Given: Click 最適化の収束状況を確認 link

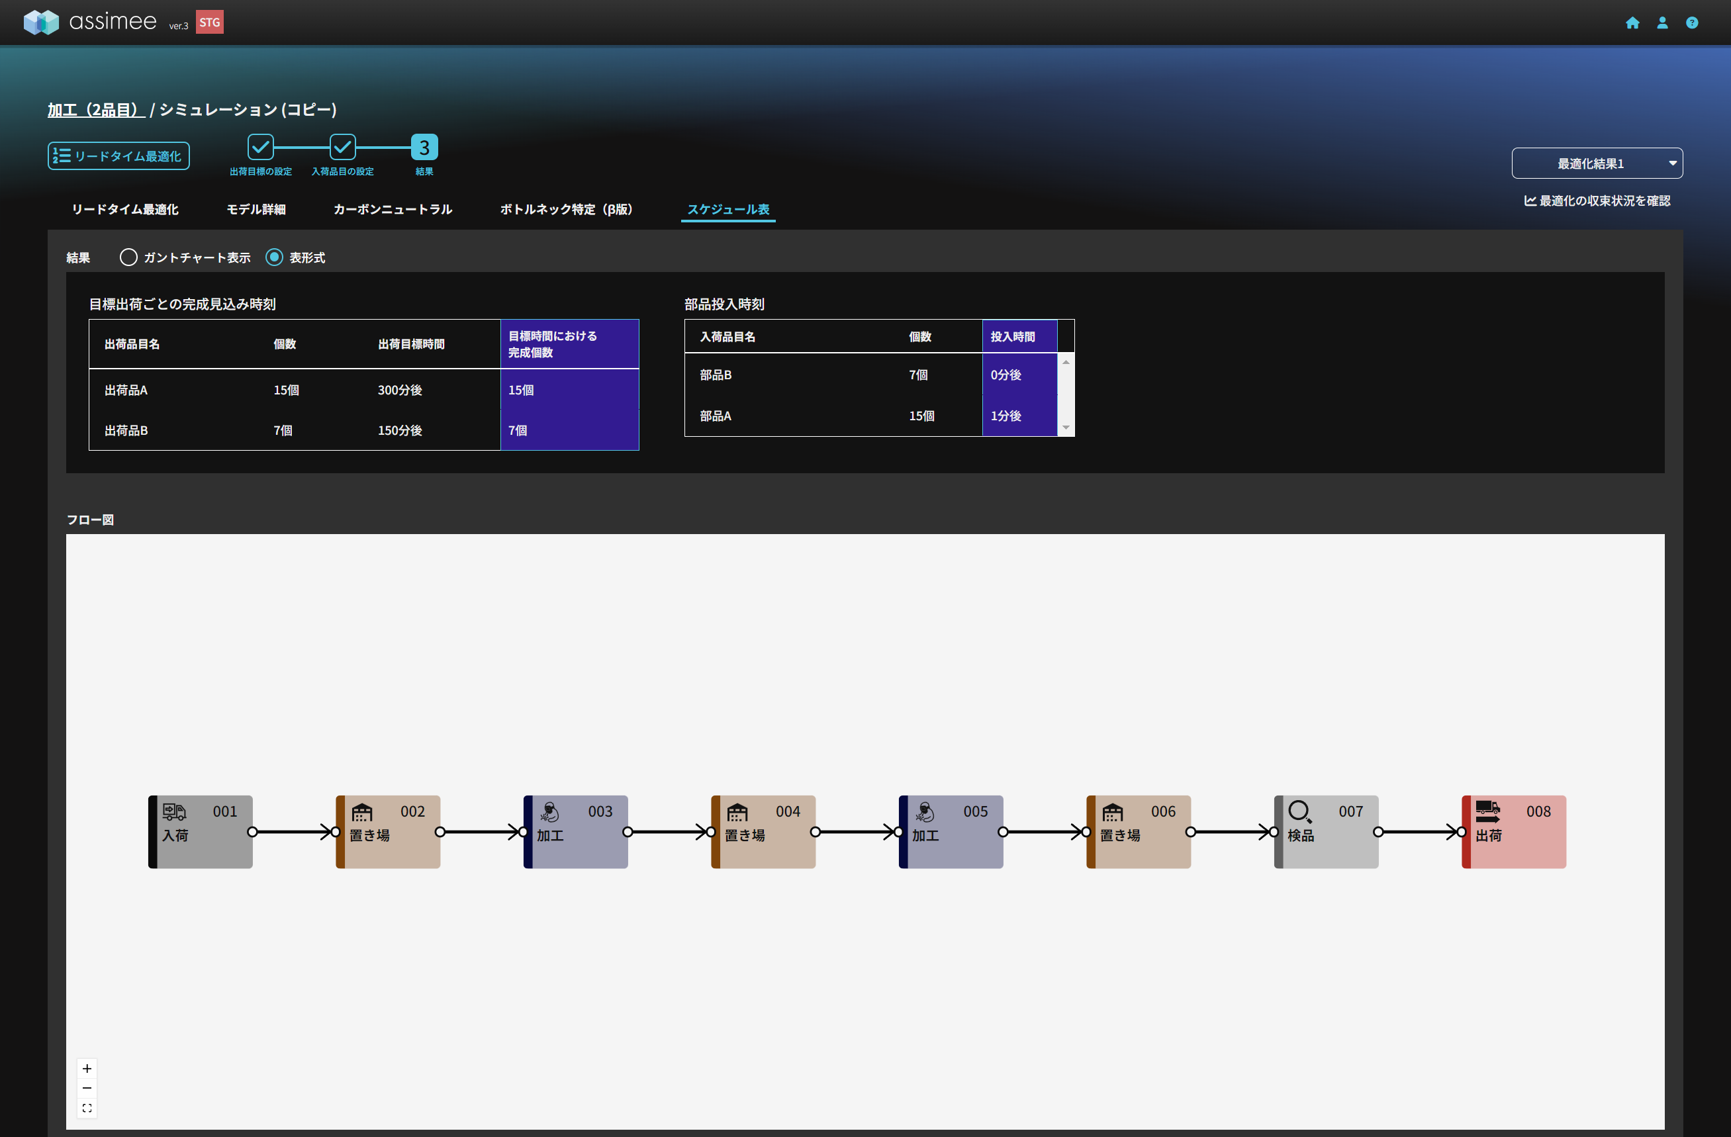Looking at the screenshot, I should click(1597, 201).
